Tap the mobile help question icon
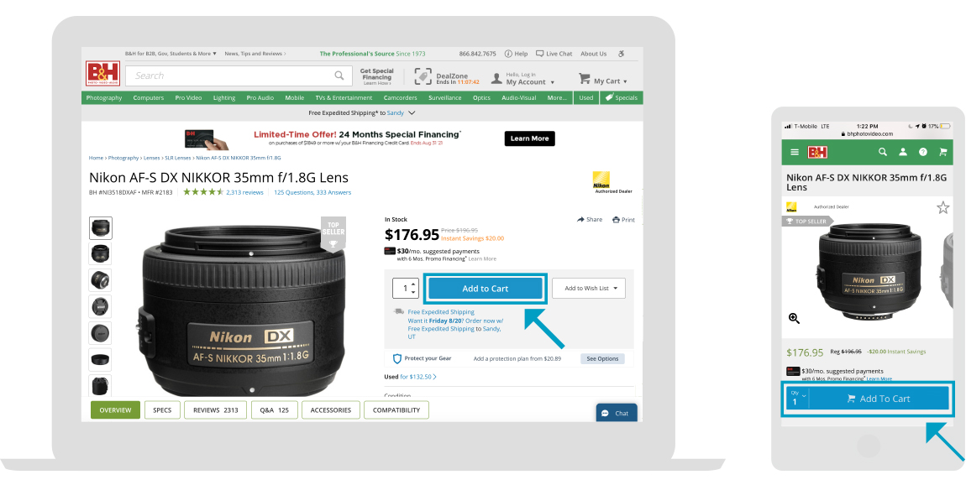The image size is (966, 485). [x=923, y=152]
